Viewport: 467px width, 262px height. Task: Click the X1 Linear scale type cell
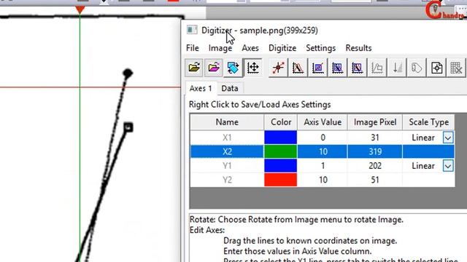pos(423,138)
